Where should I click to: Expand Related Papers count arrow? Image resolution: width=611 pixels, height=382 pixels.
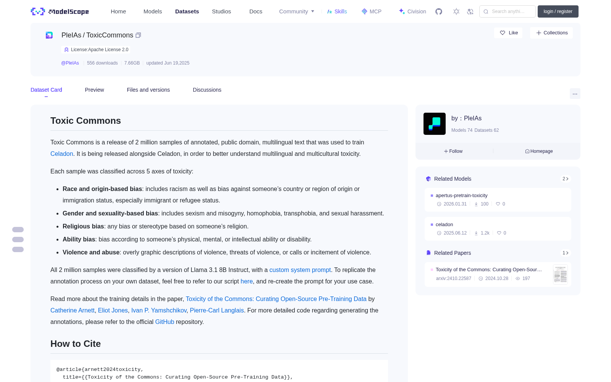(566, 253)
